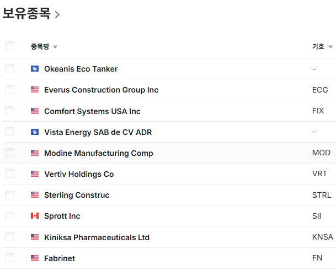The image size is (336, 271).
Task: Click the VRT ticker symbol
Action: tap(319, 174)
